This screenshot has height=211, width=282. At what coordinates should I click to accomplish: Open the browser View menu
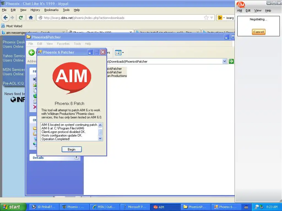coord(23,10)
